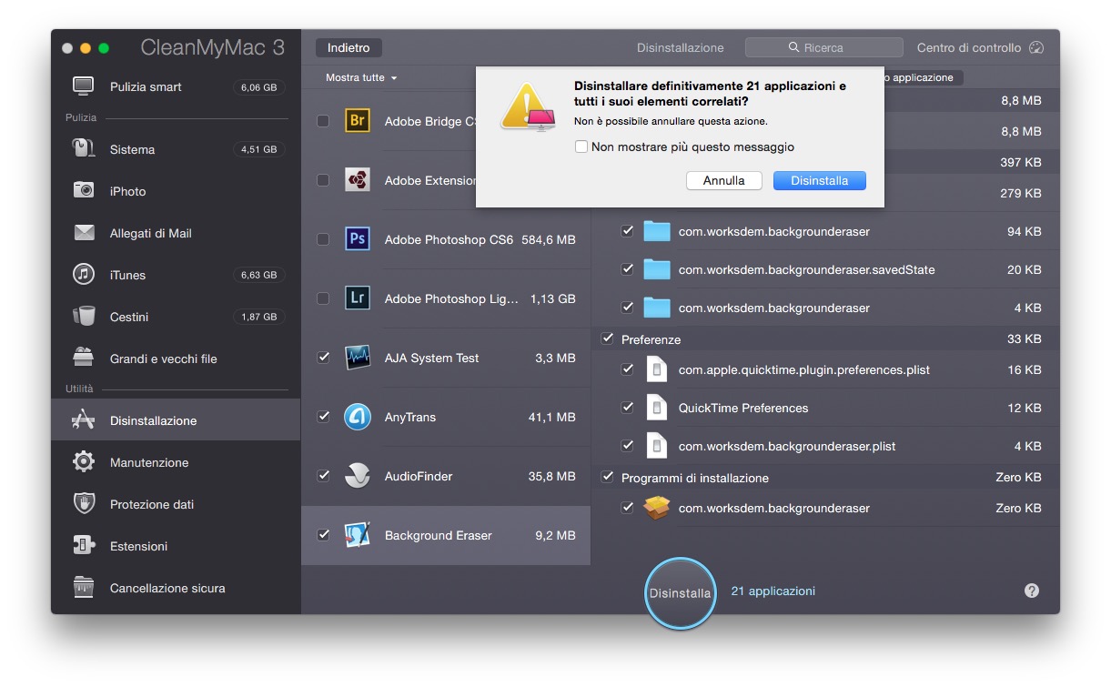Viewport: 1111px width, 687px height.
Task: Uncheck the Preferenze group checkbox
Action: click(608, 338)
